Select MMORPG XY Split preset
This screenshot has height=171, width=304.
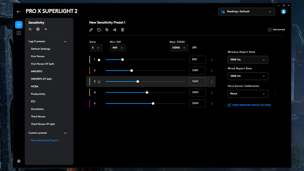click(x=41, y=79)
